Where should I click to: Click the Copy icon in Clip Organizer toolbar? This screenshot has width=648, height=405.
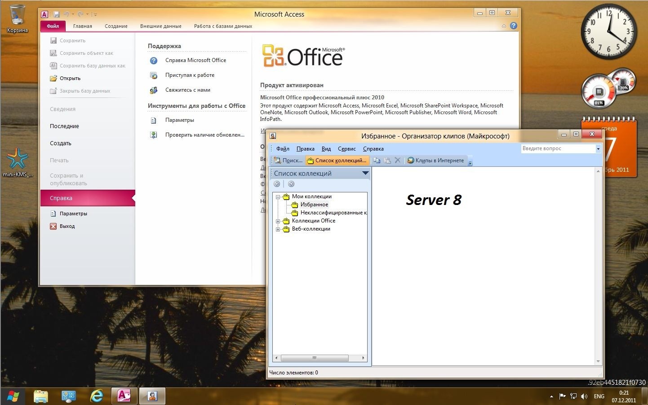377,160
